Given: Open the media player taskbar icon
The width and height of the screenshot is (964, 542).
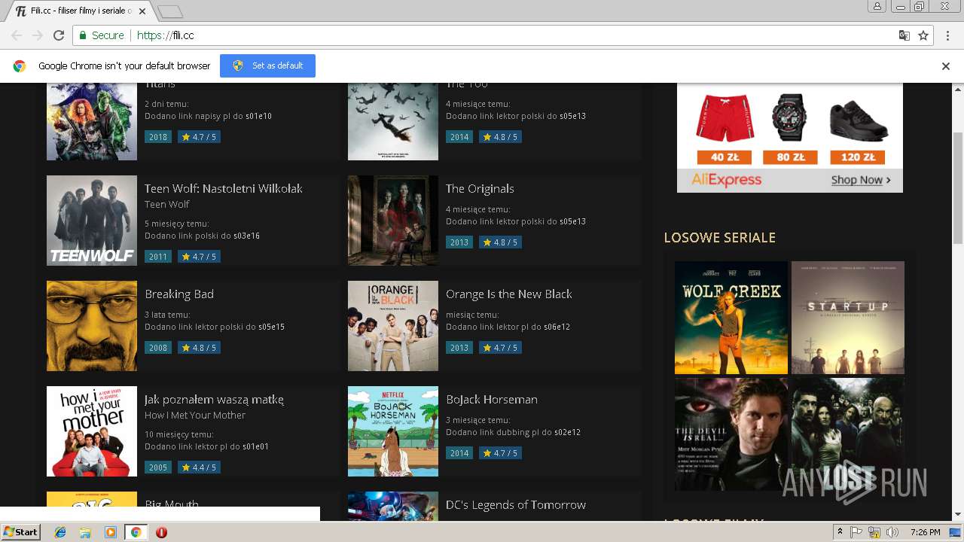Looking at the screenshot, I should click(x=111, y=532).
